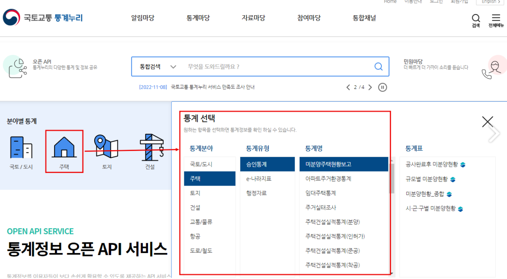The height and width of the screenshot is (279, 507).
Task: Advance the notice banner with next arrow
Action: pyautogui.click(x=370, y=87)
